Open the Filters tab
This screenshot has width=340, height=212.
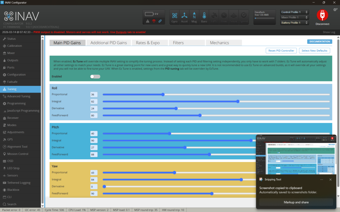click(178, 43)
